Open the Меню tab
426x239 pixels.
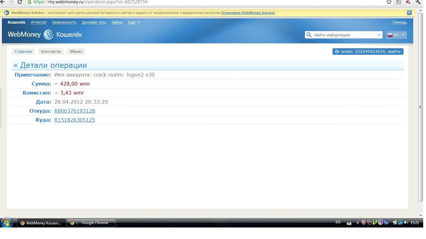[x=76, y=52]
